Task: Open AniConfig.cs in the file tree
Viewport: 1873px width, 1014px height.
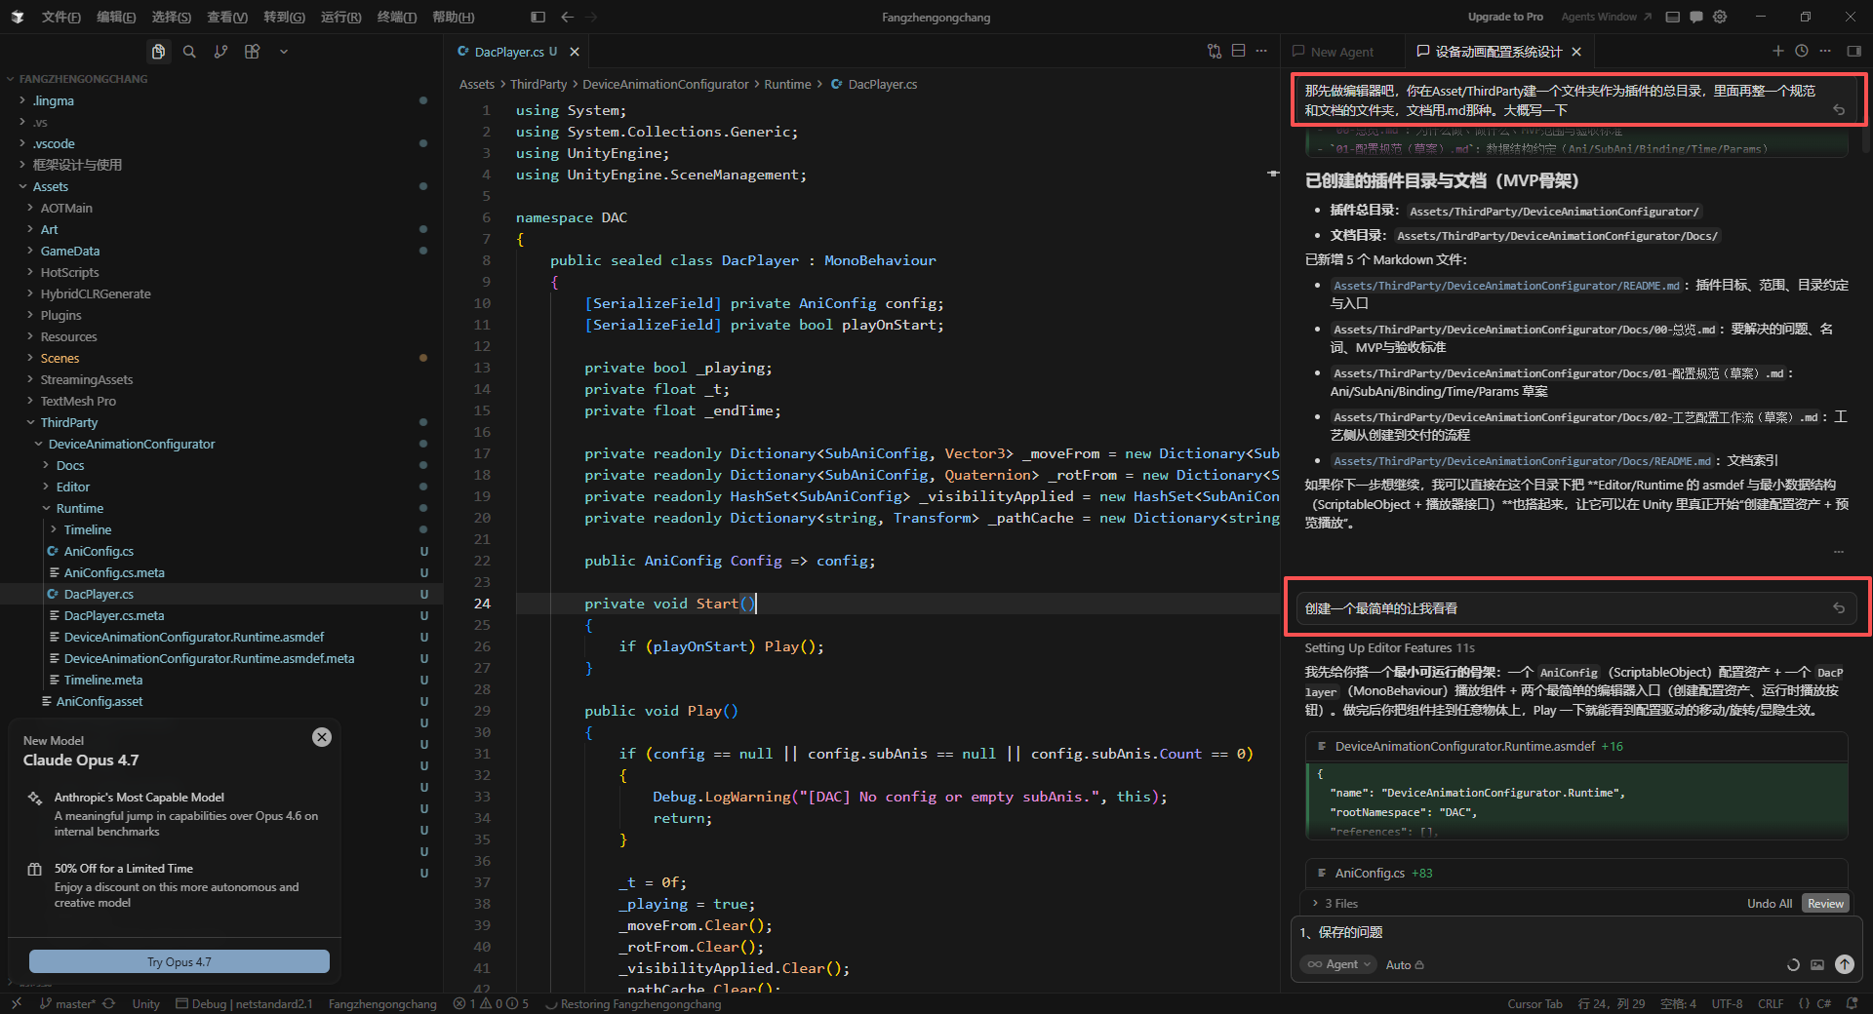Action: (99, 551)
